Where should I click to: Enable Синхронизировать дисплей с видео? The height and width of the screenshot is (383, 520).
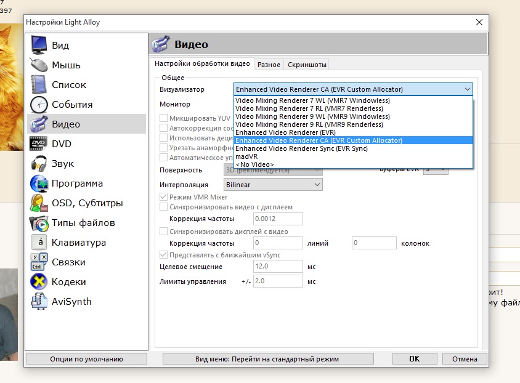pyautogui.click(x=163, y=232)
